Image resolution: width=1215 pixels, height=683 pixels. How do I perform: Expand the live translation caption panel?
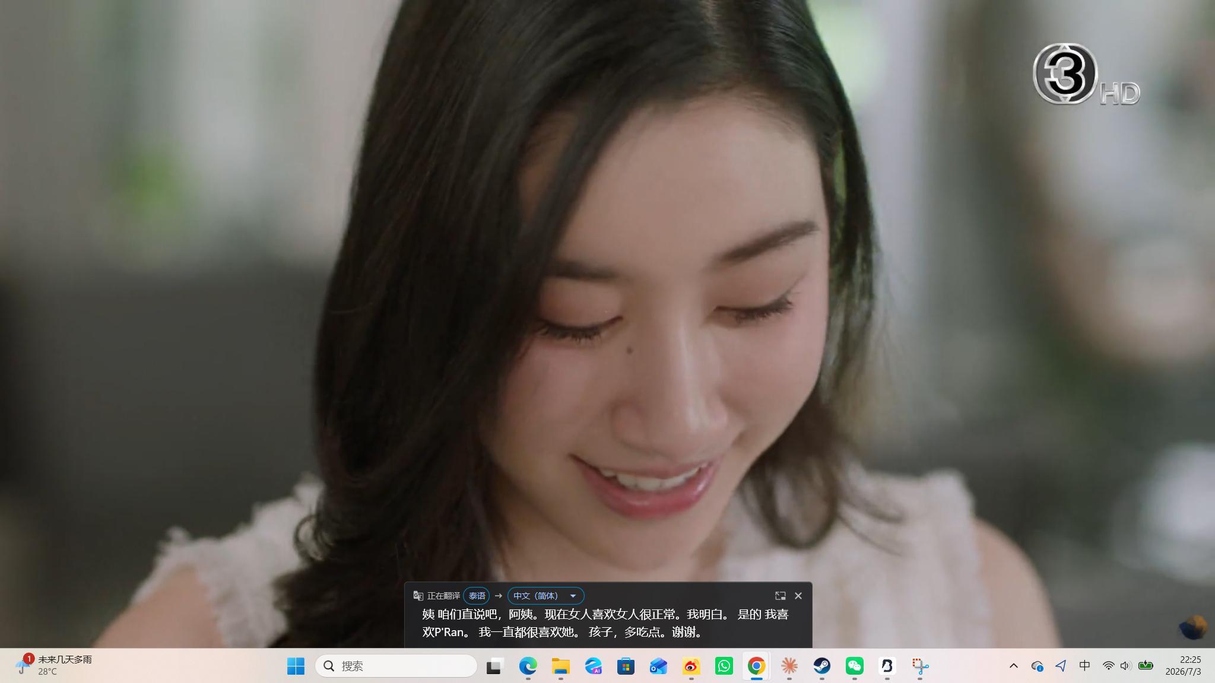tap(780, 596)
